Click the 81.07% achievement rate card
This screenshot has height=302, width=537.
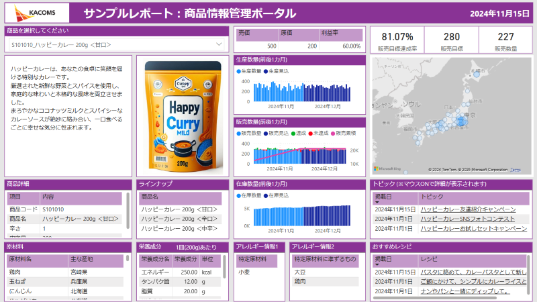tap(397, 40)
